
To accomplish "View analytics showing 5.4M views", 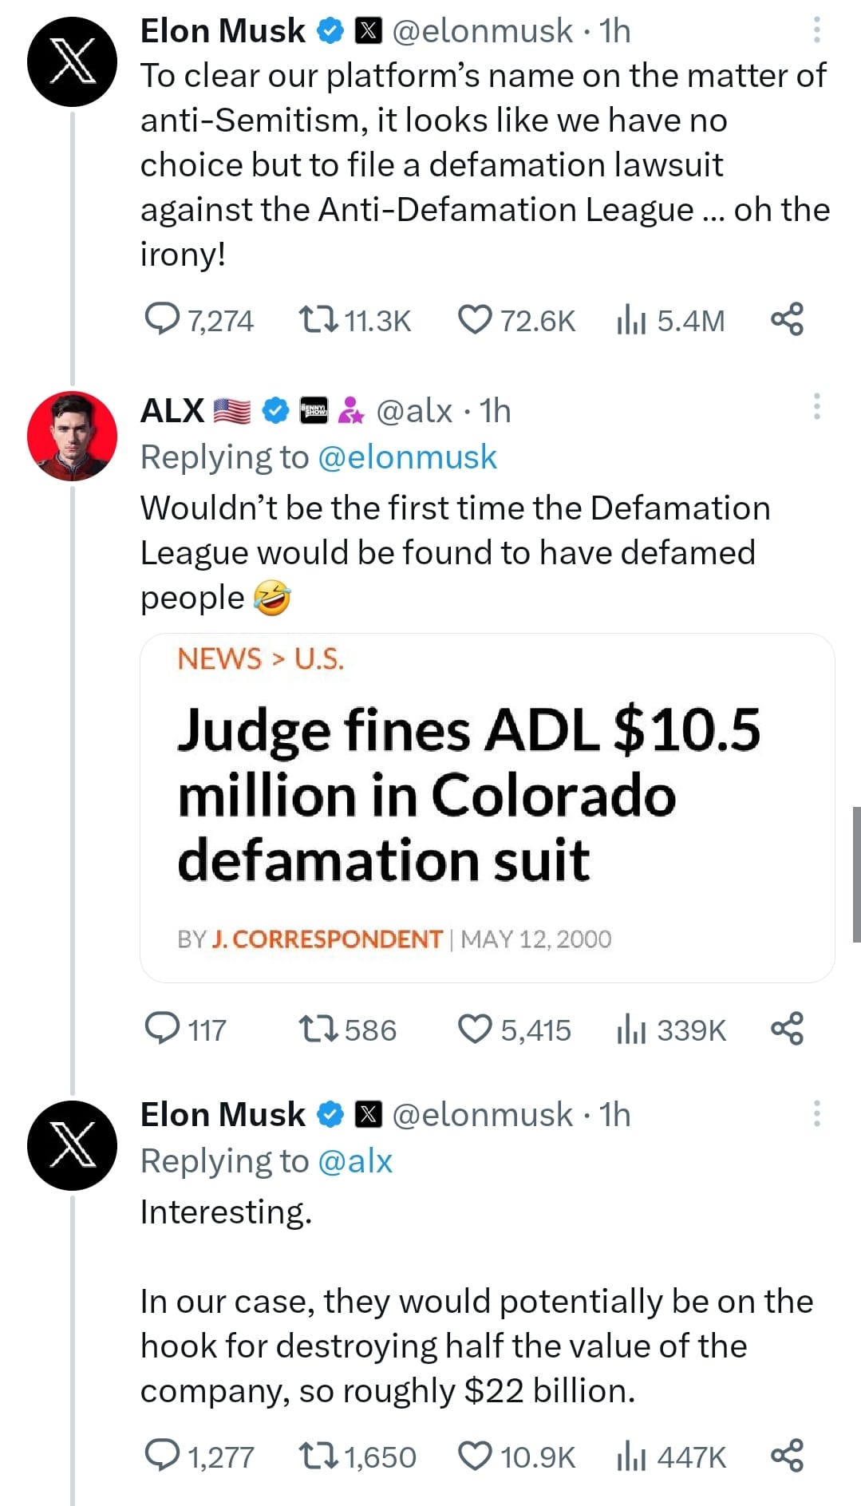I will (x=631, y=319).
